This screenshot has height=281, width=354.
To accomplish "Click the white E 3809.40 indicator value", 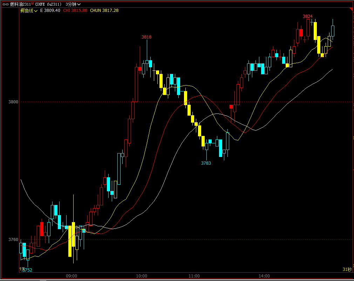I will click(50, 11).
